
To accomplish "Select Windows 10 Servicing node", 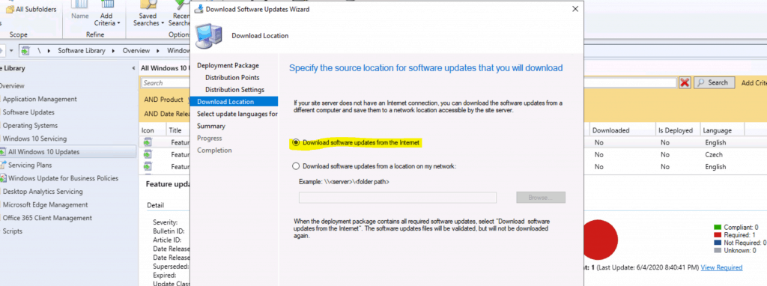I will pos(34,139).
